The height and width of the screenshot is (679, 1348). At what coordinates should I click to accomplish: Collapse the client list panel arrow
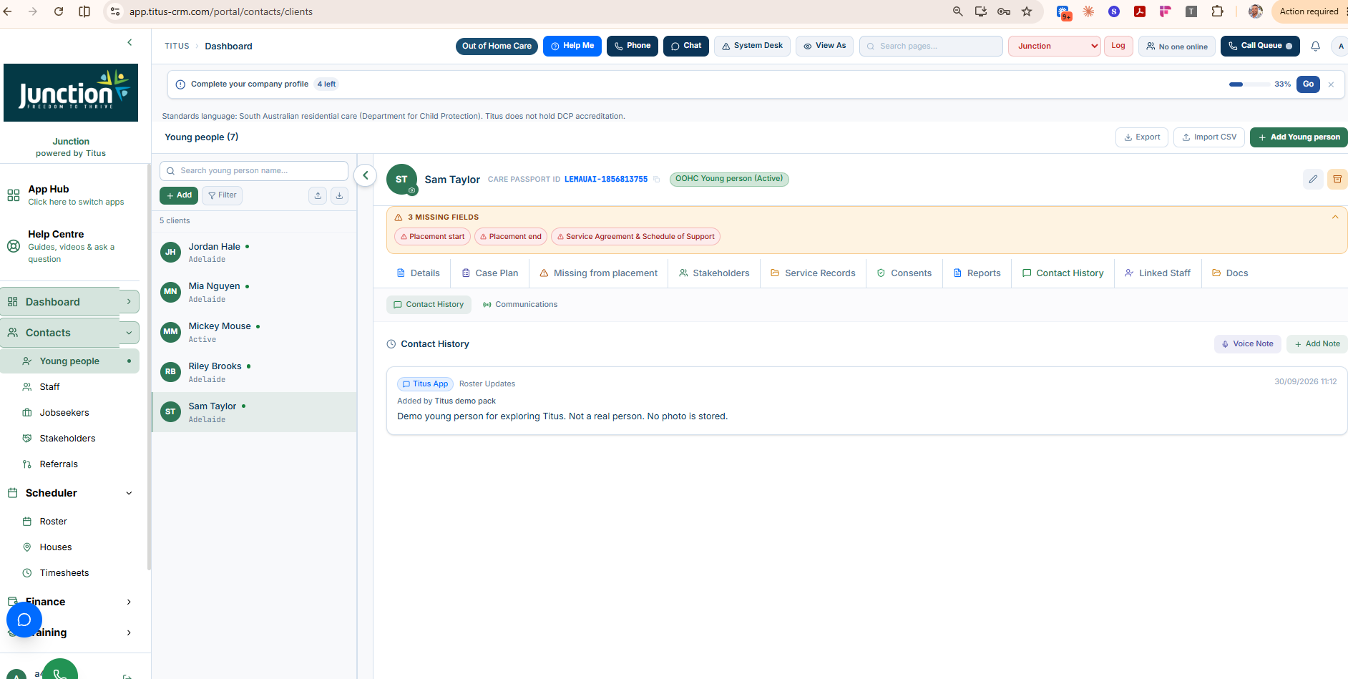(x=365, y=175)
